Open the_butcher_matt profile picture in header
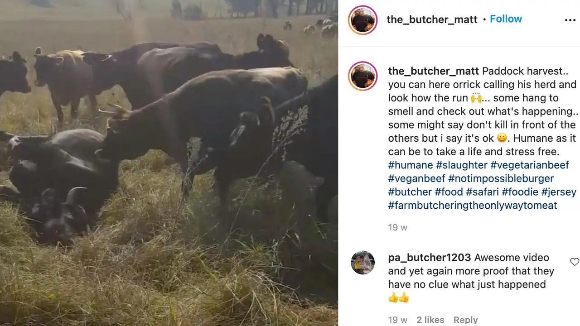Image resolution: width=580 pixels, height=326 pixels. pos(362,20)
